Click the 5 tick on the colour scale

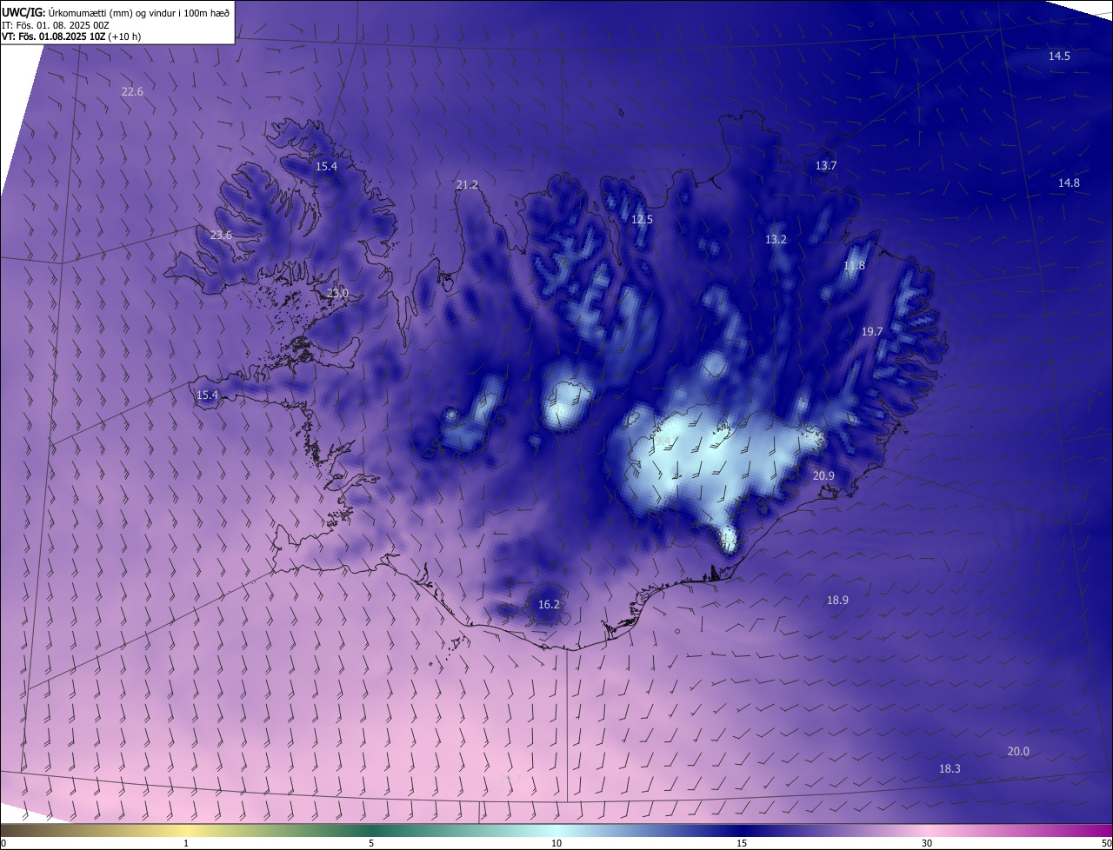[371, 843]
